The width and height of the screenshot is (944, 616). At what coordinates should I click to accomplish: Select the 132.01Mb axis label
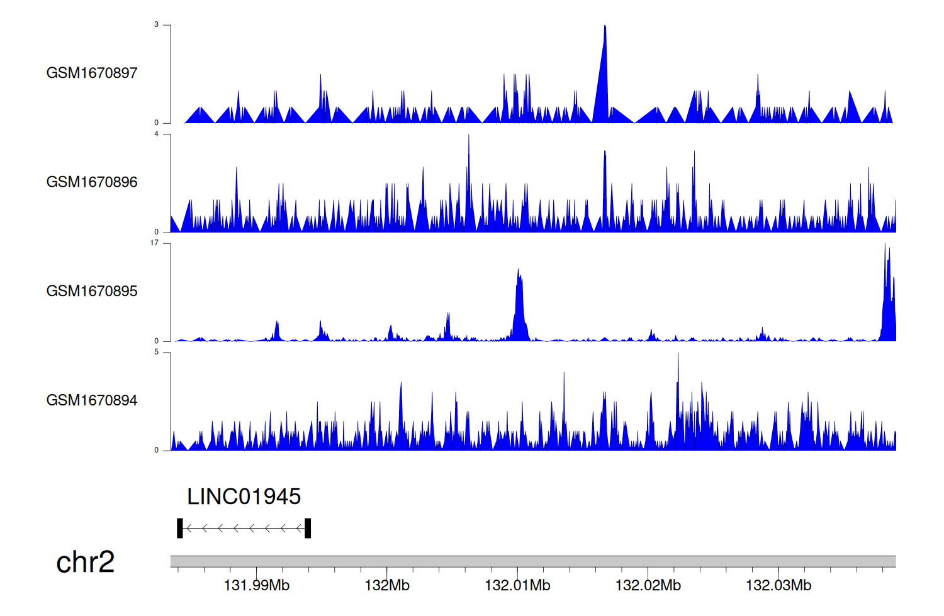tap(517, 586)
